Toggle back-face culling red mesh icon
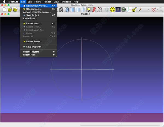This screenshot has height=127, width=164. (x=94, y=10)
